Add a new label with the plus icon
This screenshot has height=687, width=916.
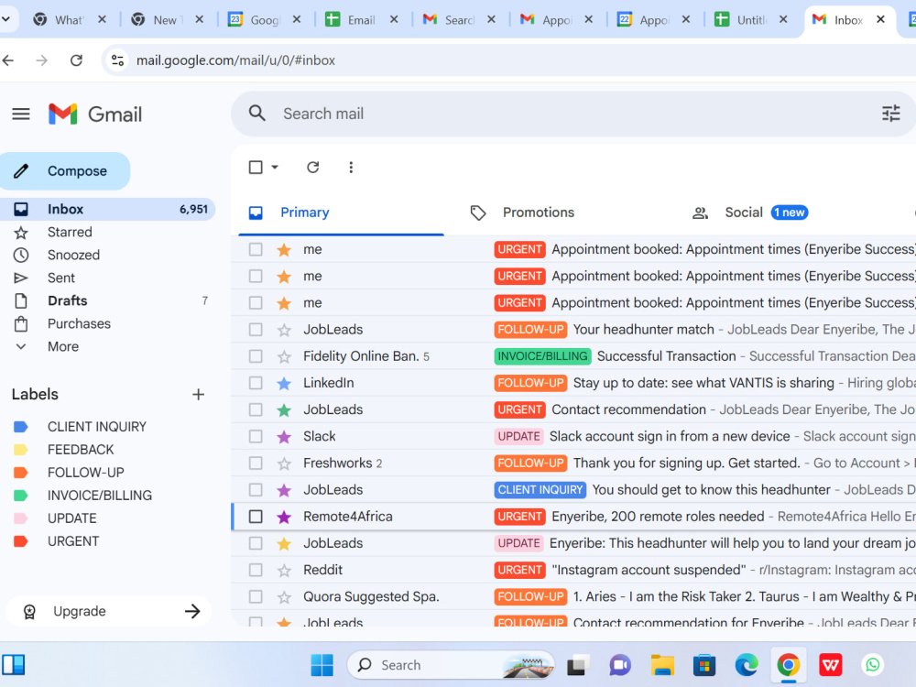199,394
